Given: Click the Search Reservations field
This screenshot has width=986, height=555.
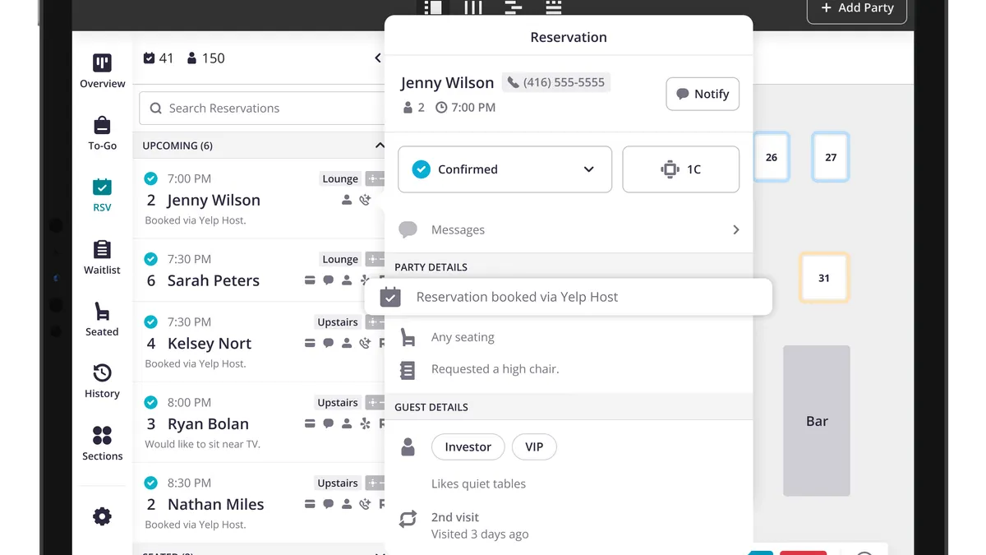Looking at the screenshot, I should pos(263,109).
